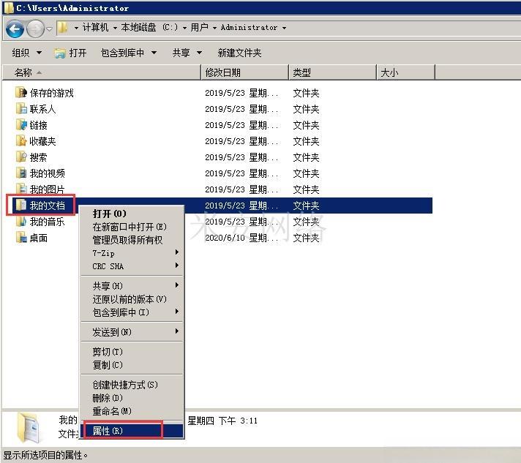Click the folder icon in address bar

tap(62, 28)
